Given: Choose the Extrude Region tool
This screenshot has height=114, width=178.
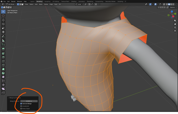Looking at the screenshot, I should (x=3, y=49).
